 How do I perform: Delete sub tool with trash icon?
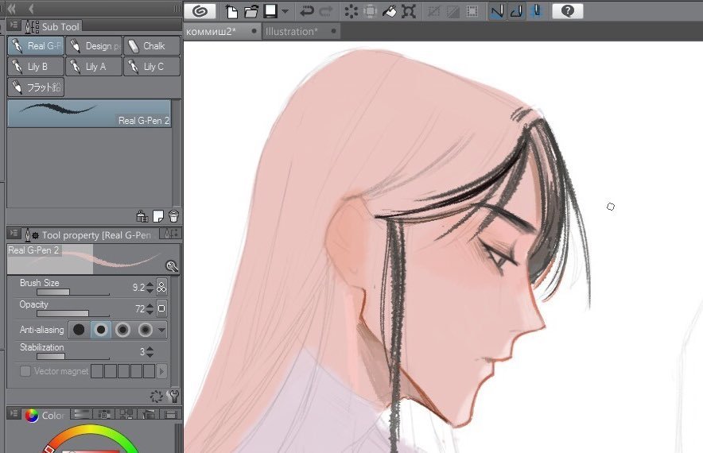[173, 216]
